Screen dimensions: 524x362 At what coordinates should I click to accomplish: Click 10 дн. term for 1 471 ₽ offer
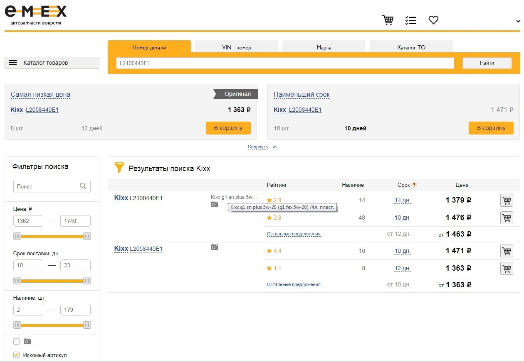click(403, 251)
